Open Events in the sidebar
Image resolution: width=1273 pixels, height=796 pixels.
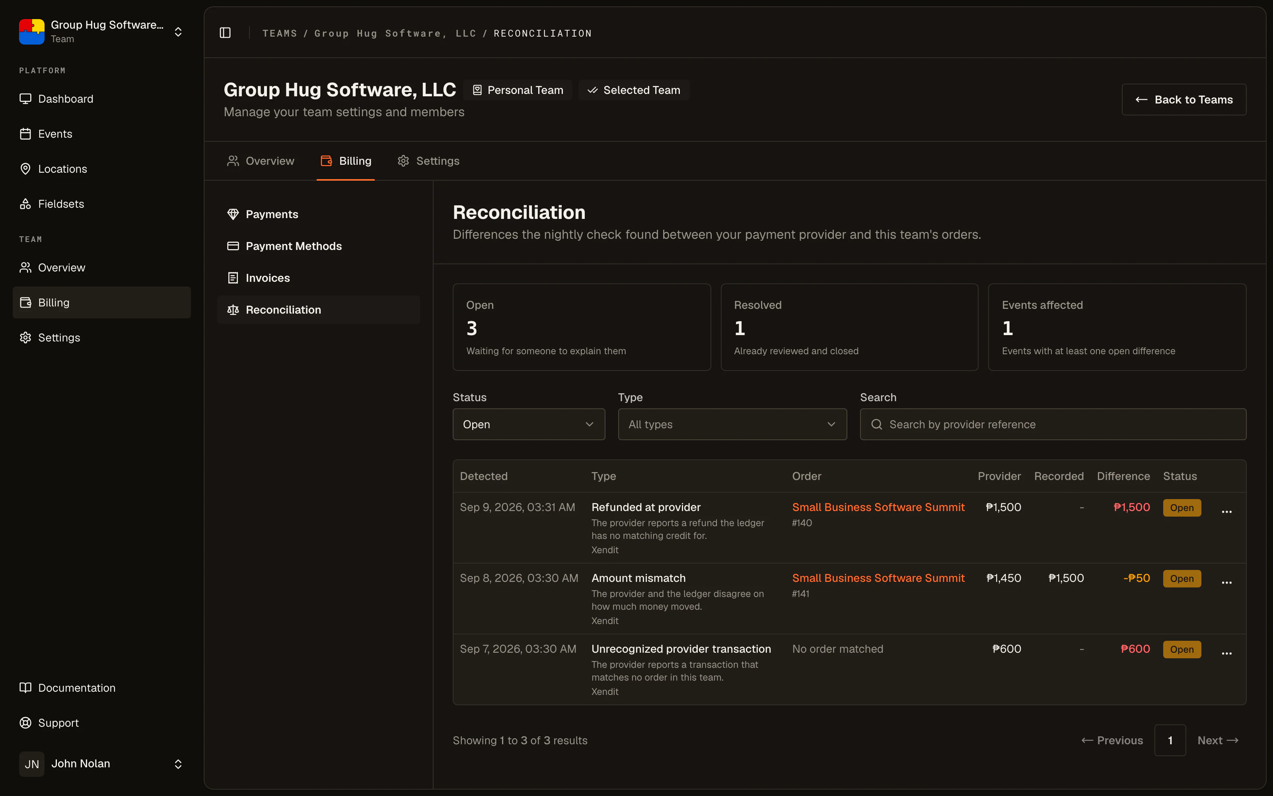click(101, 134)
